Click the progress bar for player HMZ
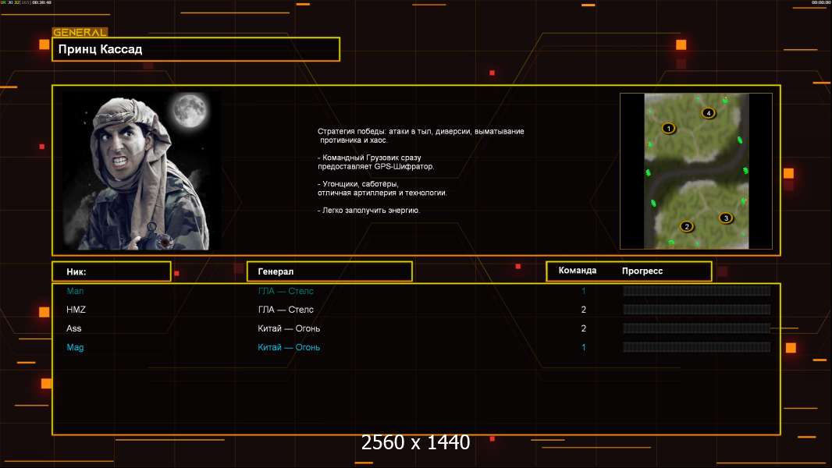This screenshot has height=468, width=832. 696,310
